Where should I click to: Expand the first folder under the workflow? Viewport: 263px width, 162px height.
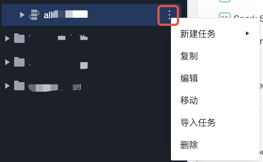point(7,38)
